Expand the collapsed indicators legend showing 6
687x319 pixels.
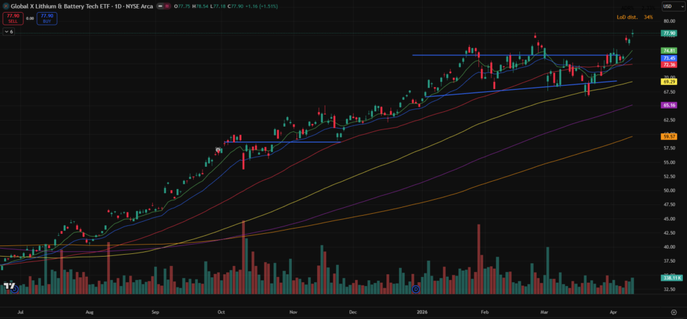click(8, 31)
